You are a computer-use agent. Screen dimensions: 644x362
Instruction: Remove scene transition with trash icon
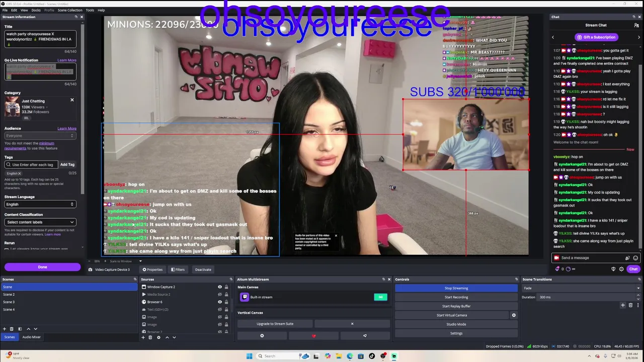(x=630, y=305)
